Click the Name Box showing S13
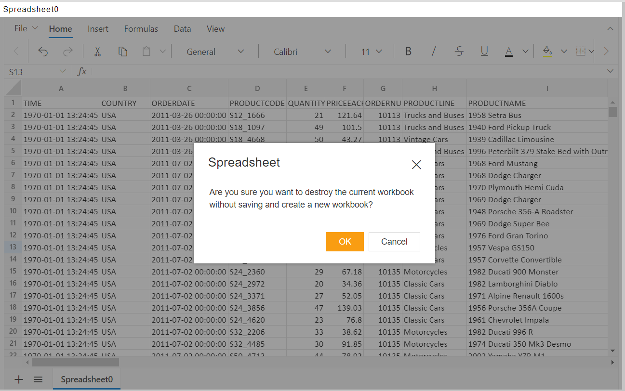 [32, 72]
